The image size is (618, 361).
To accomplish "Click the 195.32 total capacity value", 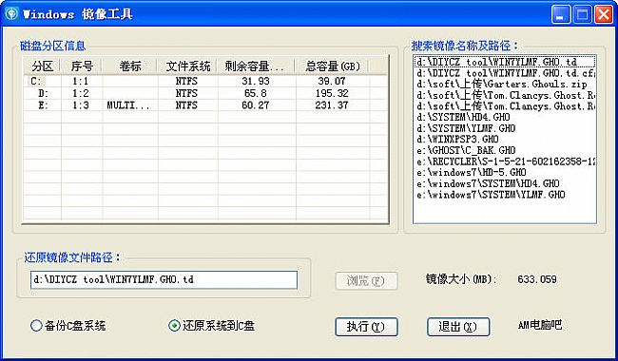I will tap(332, 93).
